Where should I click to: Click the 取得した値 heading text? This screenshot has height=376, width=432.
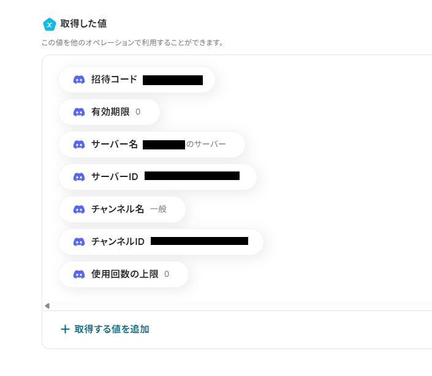(83, 24)
